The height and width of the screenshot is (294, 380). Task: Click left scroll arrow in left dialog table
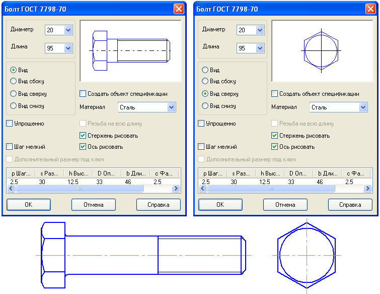pos(11,189)
